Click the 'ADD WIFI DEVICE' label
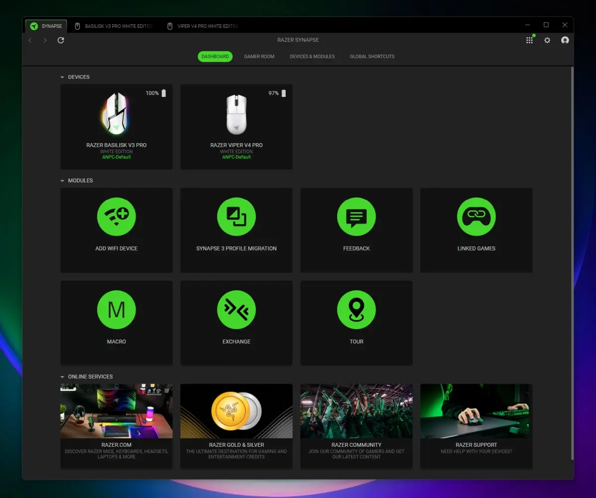The height and width of the screenshot is (498, 596). (x=117, y=249)
